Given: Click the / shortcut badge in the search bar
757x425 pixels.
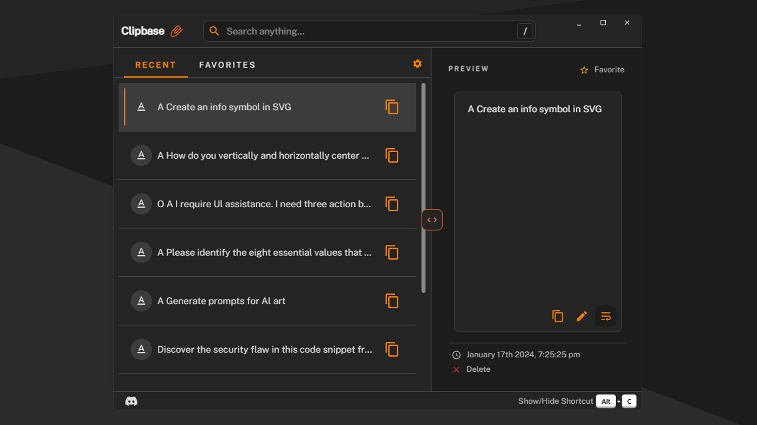Looking at the screenshot, I should [x=525, y=31].
